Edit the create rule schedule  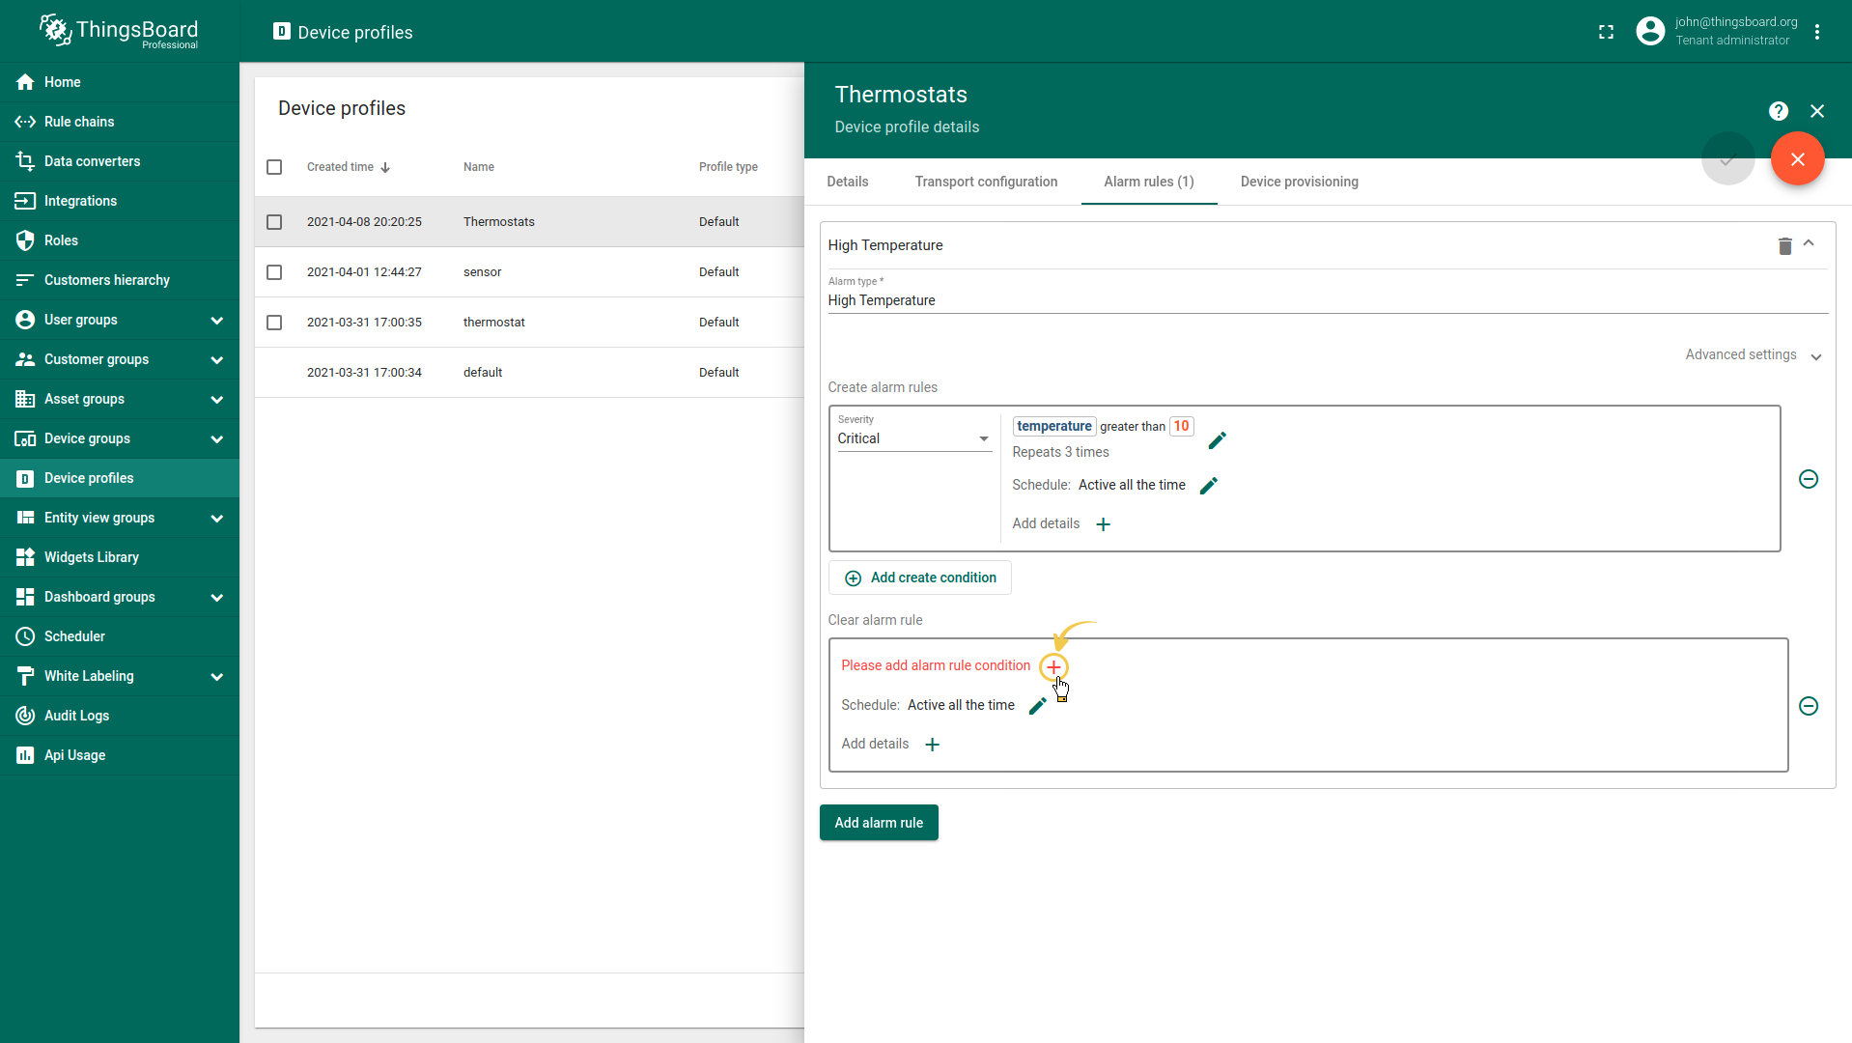point(1209,486)
